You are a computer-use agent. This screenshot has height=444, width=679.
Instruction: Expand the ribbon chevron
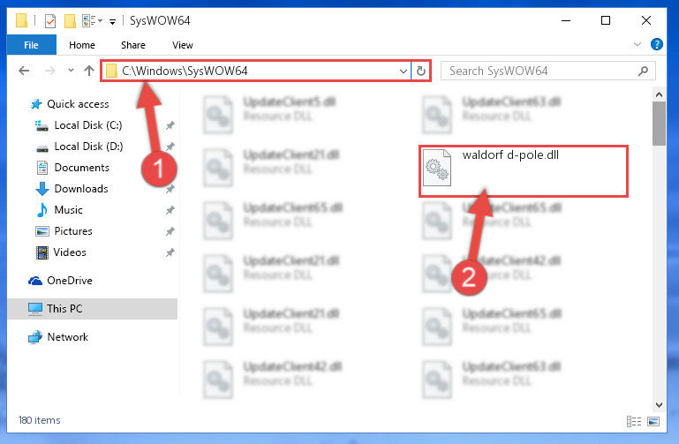[x=637, y=44]
